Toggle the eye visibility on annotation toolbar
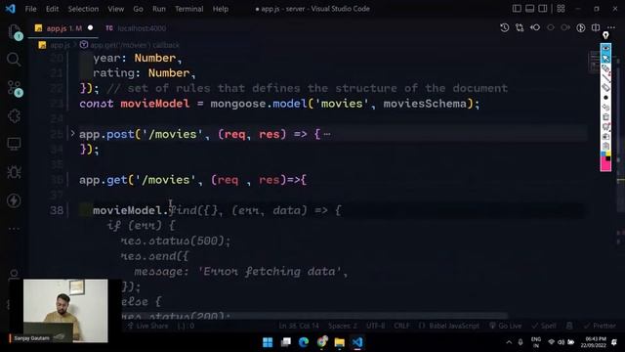 [x=605, y=49]
